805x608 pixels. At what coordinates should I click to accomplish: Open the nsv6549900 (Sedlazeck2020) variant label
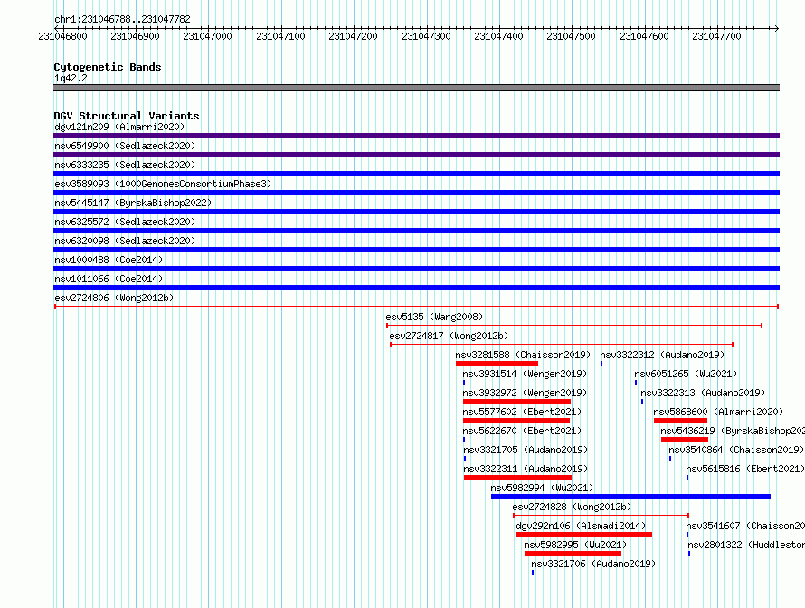[x=125, y=146]
